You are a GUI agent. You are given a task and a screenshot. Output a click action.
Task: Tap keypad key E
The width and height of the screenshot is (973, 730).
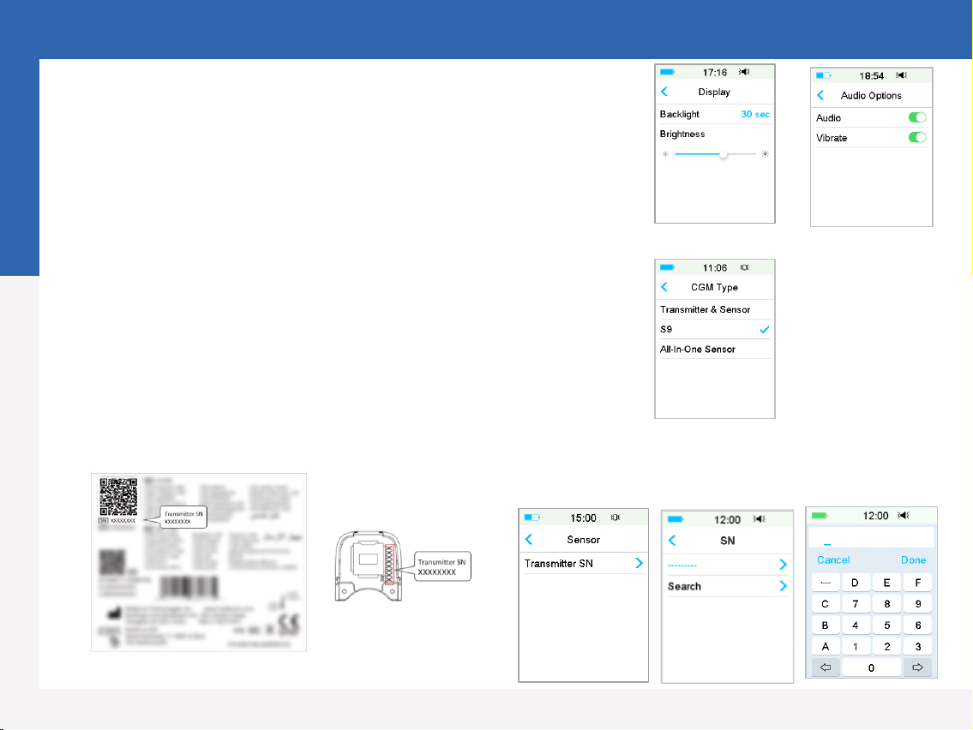point(886,583)
